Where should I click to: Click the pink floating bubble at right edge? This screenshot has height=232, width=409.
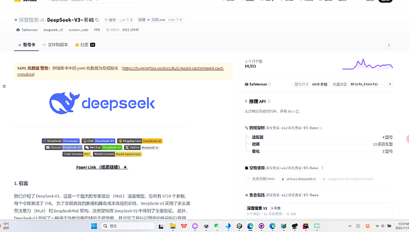pos(408,139)
